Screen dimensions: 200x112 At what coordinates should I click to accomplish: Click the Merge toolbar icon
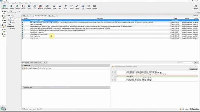click(77, 7)
